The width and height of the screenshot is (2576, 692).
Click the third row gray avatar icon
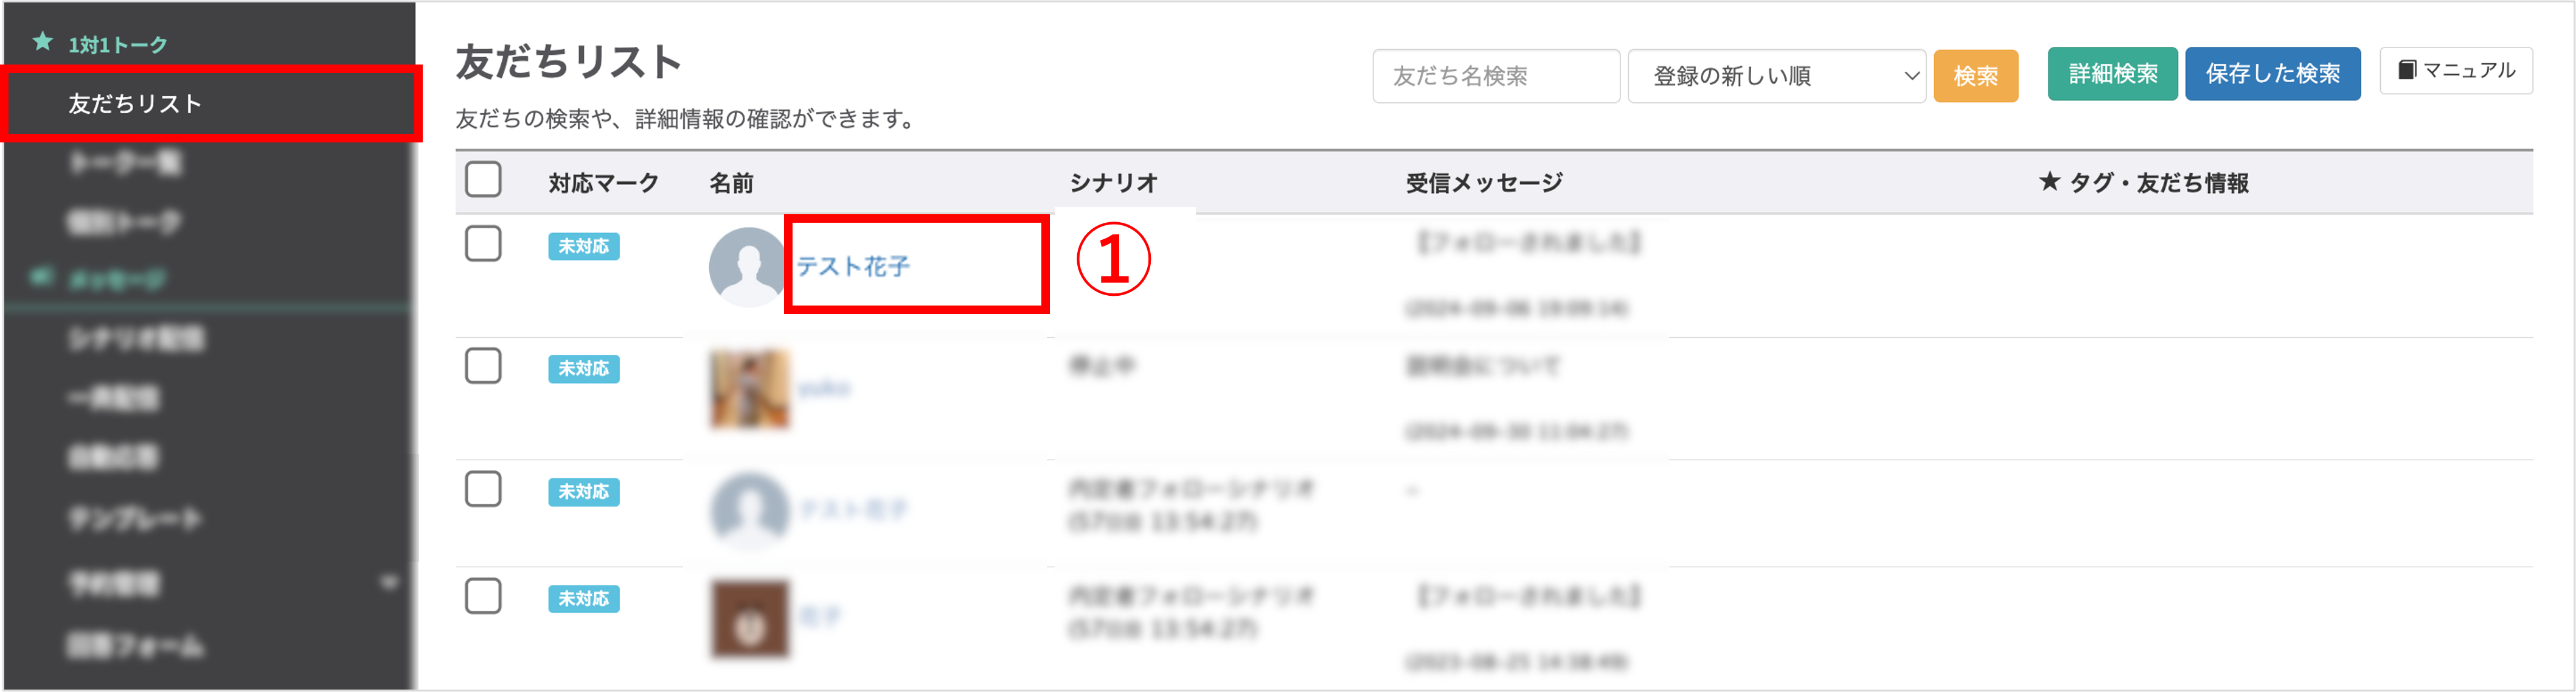pos(750,511)
